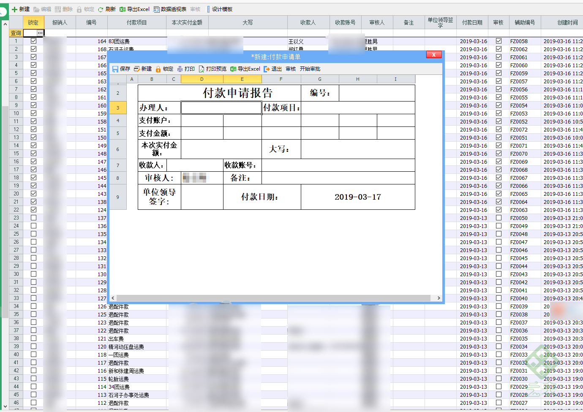Click 开始审批 in the dialog toolbar
Image resolution: width=583 pixels, height=412 pixels.
click(310, 69)
